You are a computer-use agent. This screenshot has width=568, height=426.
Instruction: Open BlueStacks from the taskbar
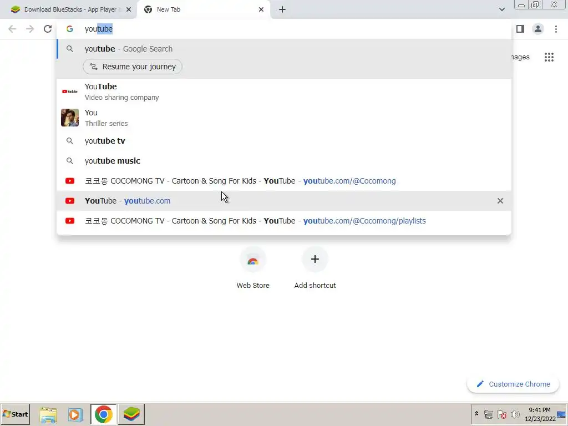coord(131,414)
